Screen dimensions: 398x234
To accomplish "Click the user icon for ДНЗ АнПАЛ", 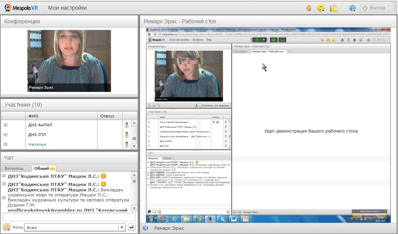I will tap(126, 125).
